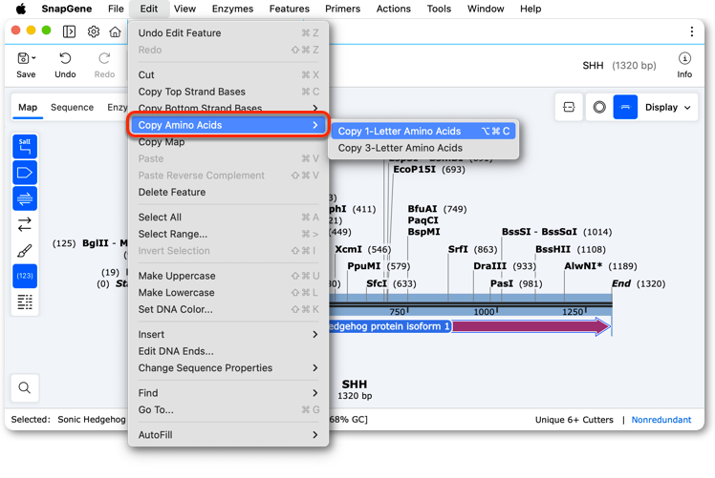Viewport: 715px width, 478px height.
Task: Open the three-dot overflow menu
Action: 692,31
